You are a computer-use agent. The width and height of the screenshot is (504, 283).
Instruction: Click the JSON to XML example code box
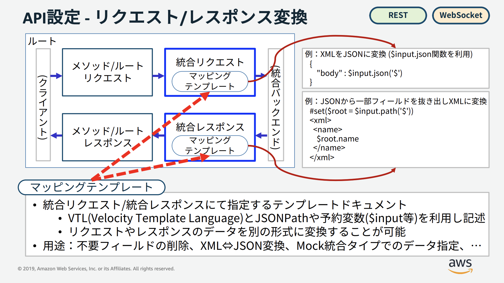[395, 129]
